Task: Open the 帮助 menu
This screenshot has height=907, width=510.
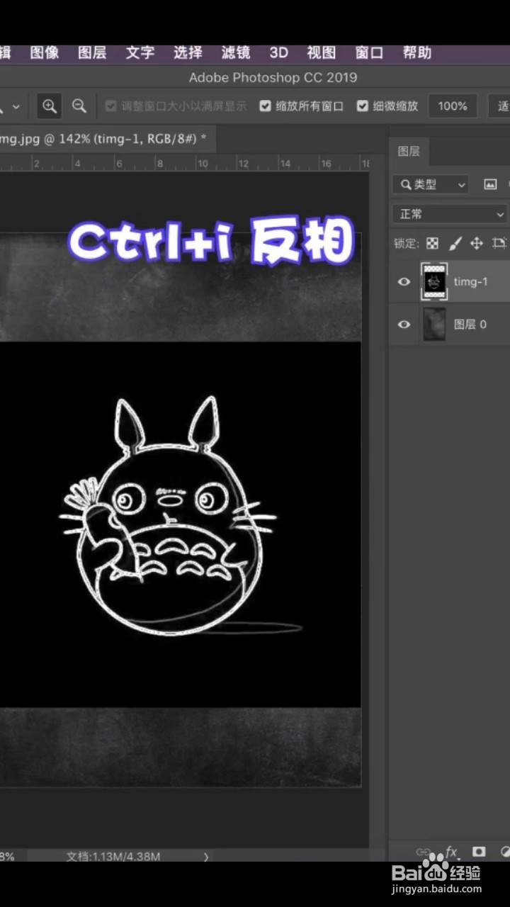Action: 417,52
